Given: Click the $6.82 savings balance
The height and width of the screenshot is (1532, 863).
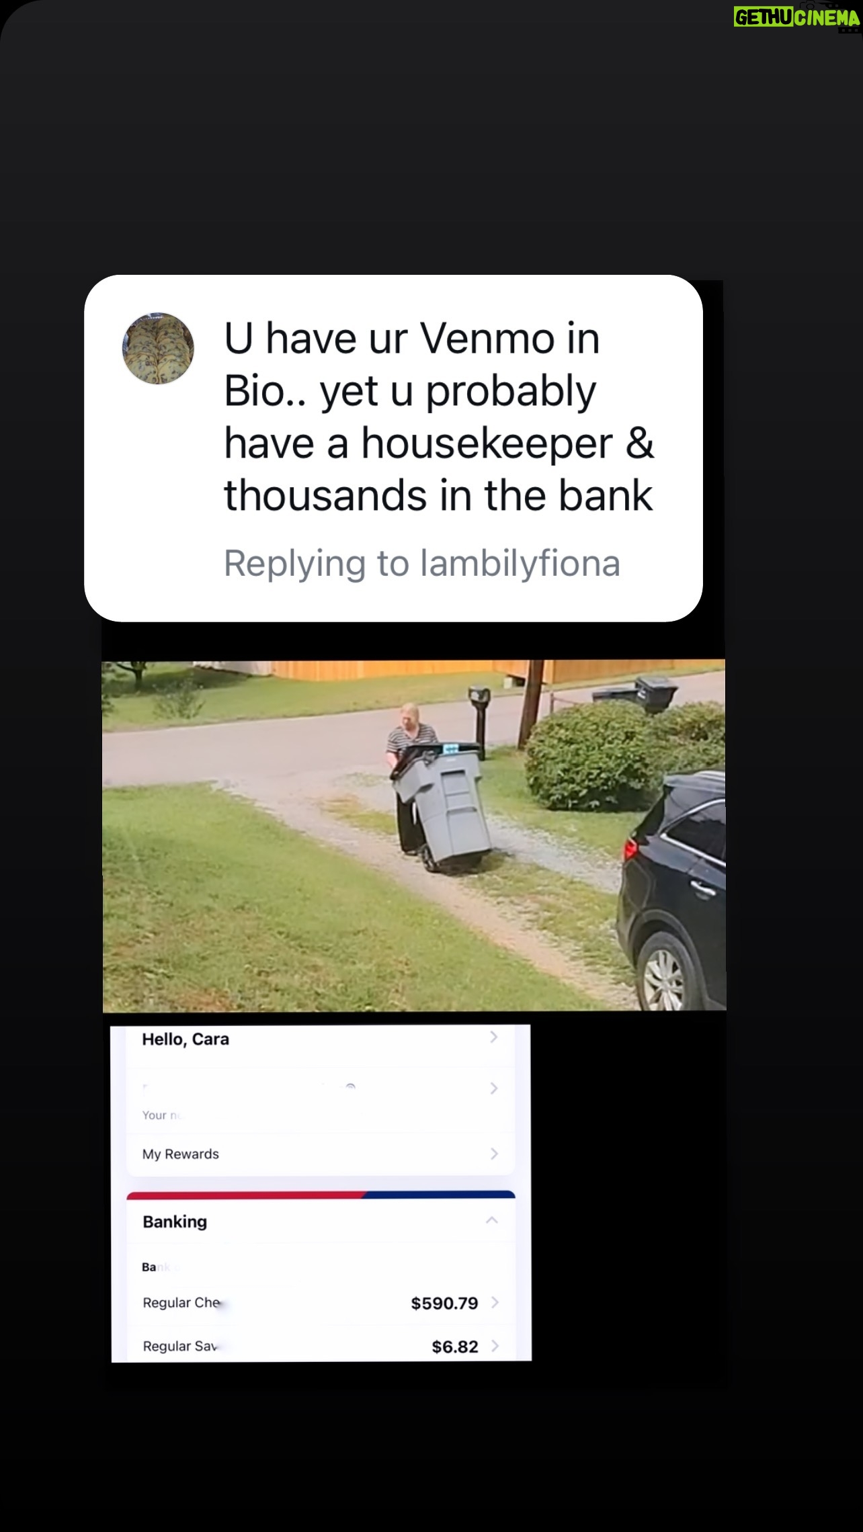Looking at the screenshot, I should [455, 1347].
